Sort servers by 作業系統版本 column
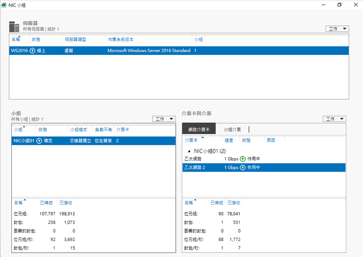This screenshot has height=257, width=363. click(121, 40)
